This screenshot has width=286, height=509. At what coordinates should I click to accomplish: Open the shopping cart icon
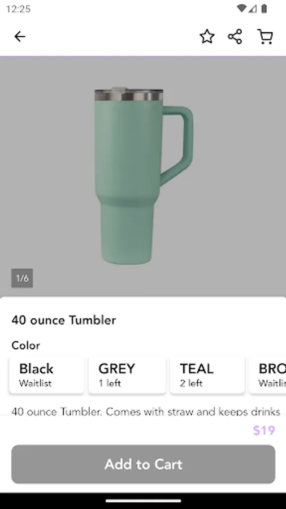265,36
